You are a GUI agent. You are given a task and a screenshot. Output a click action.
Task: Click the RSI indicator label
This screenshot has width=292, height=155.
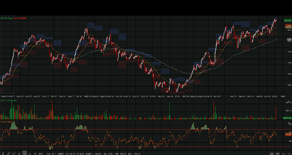[6, 122]
